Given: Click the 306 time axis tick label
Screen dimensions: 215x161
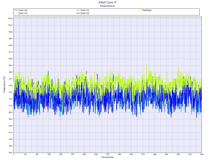Looking at the screenshot, I should tap(119, 154).
